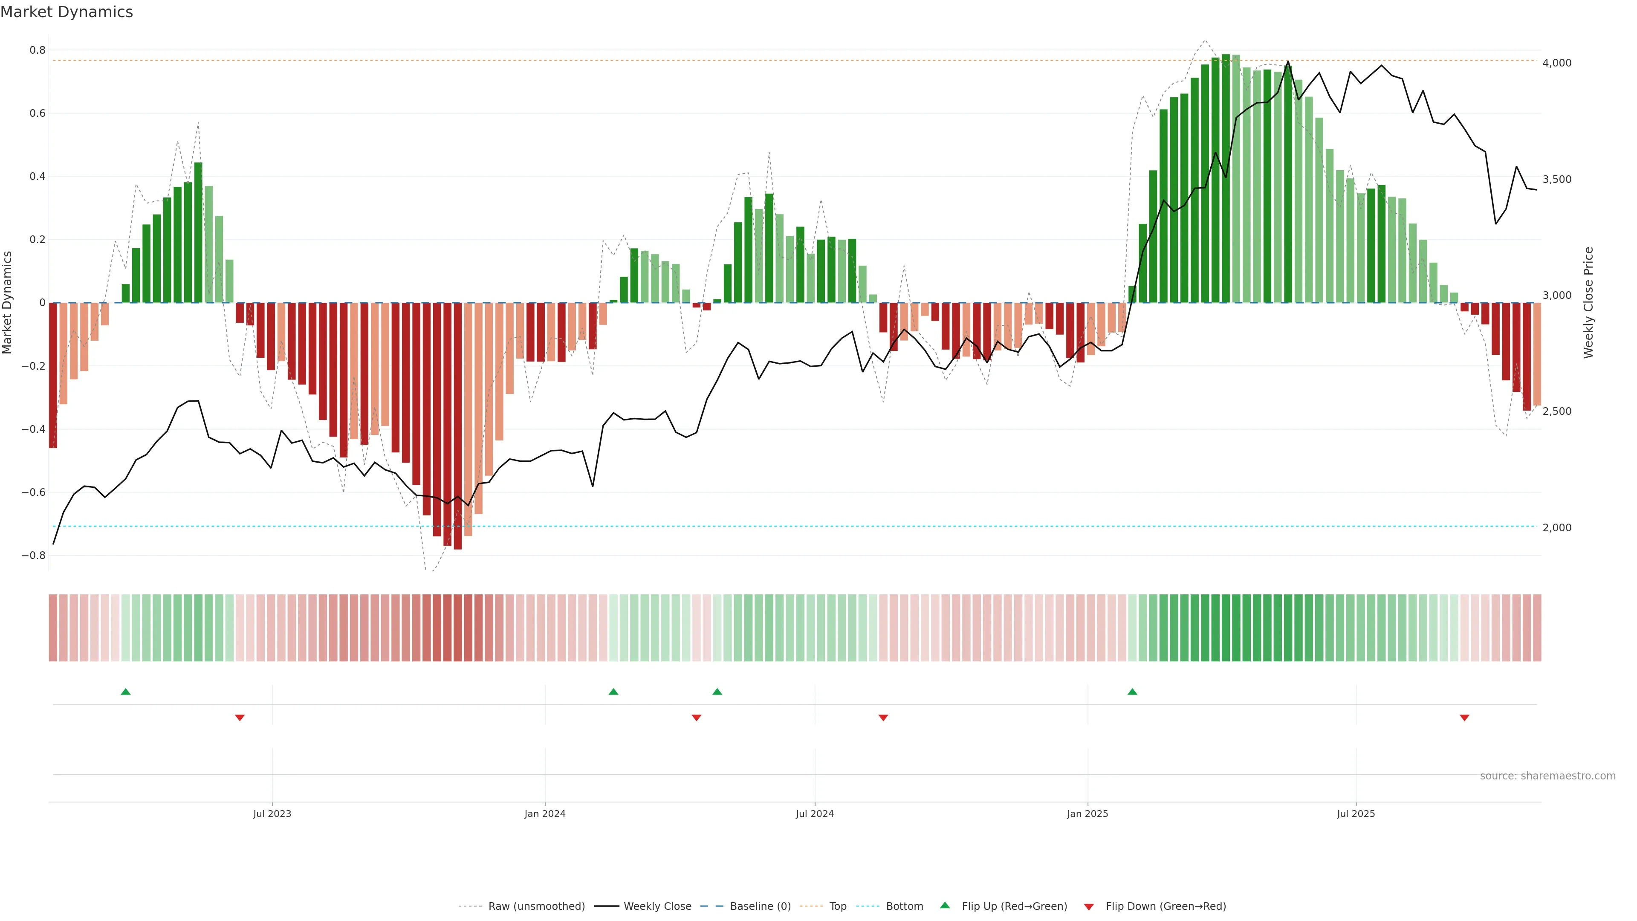Click the first red flip-down triangle marker
This screenshot has height=921, width=1637.
(x=240, y=718)
